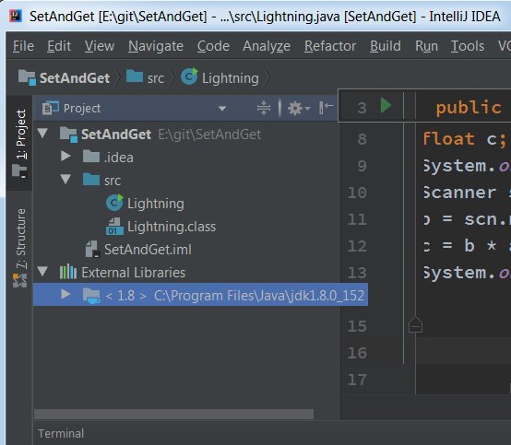Click the External Libraries bars icon
This screenshot has height=445, width=511.
pyautogui.click(x=68, y=272)
